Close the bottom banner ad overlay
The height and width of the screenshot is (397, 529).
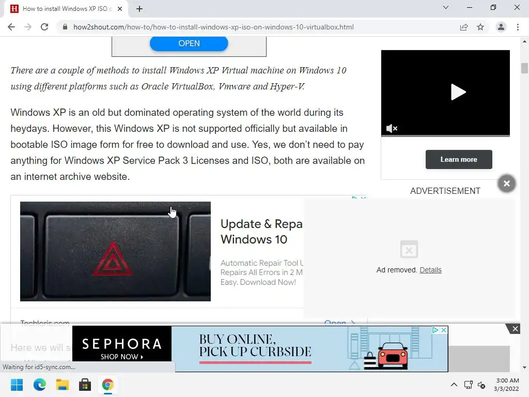pos(515,329)
